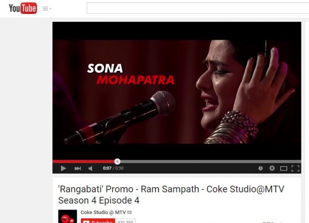Screen dimensions: 309x223
Task: Click the YouTube search input field
Action: (198, 8)
